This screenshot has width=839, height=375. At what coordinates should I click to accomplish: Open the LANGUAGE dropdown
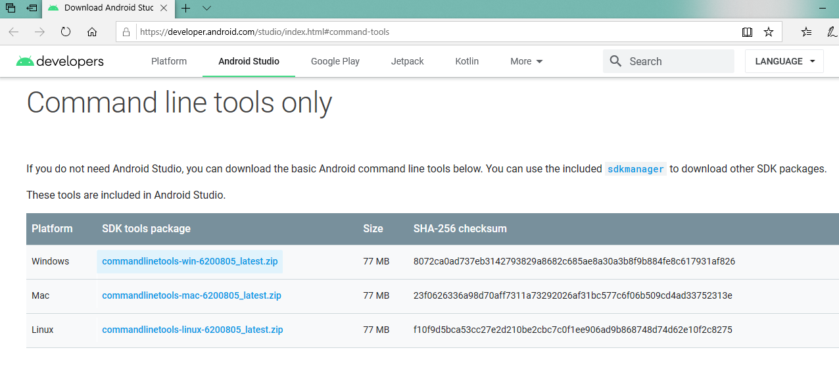pos(784,61)
